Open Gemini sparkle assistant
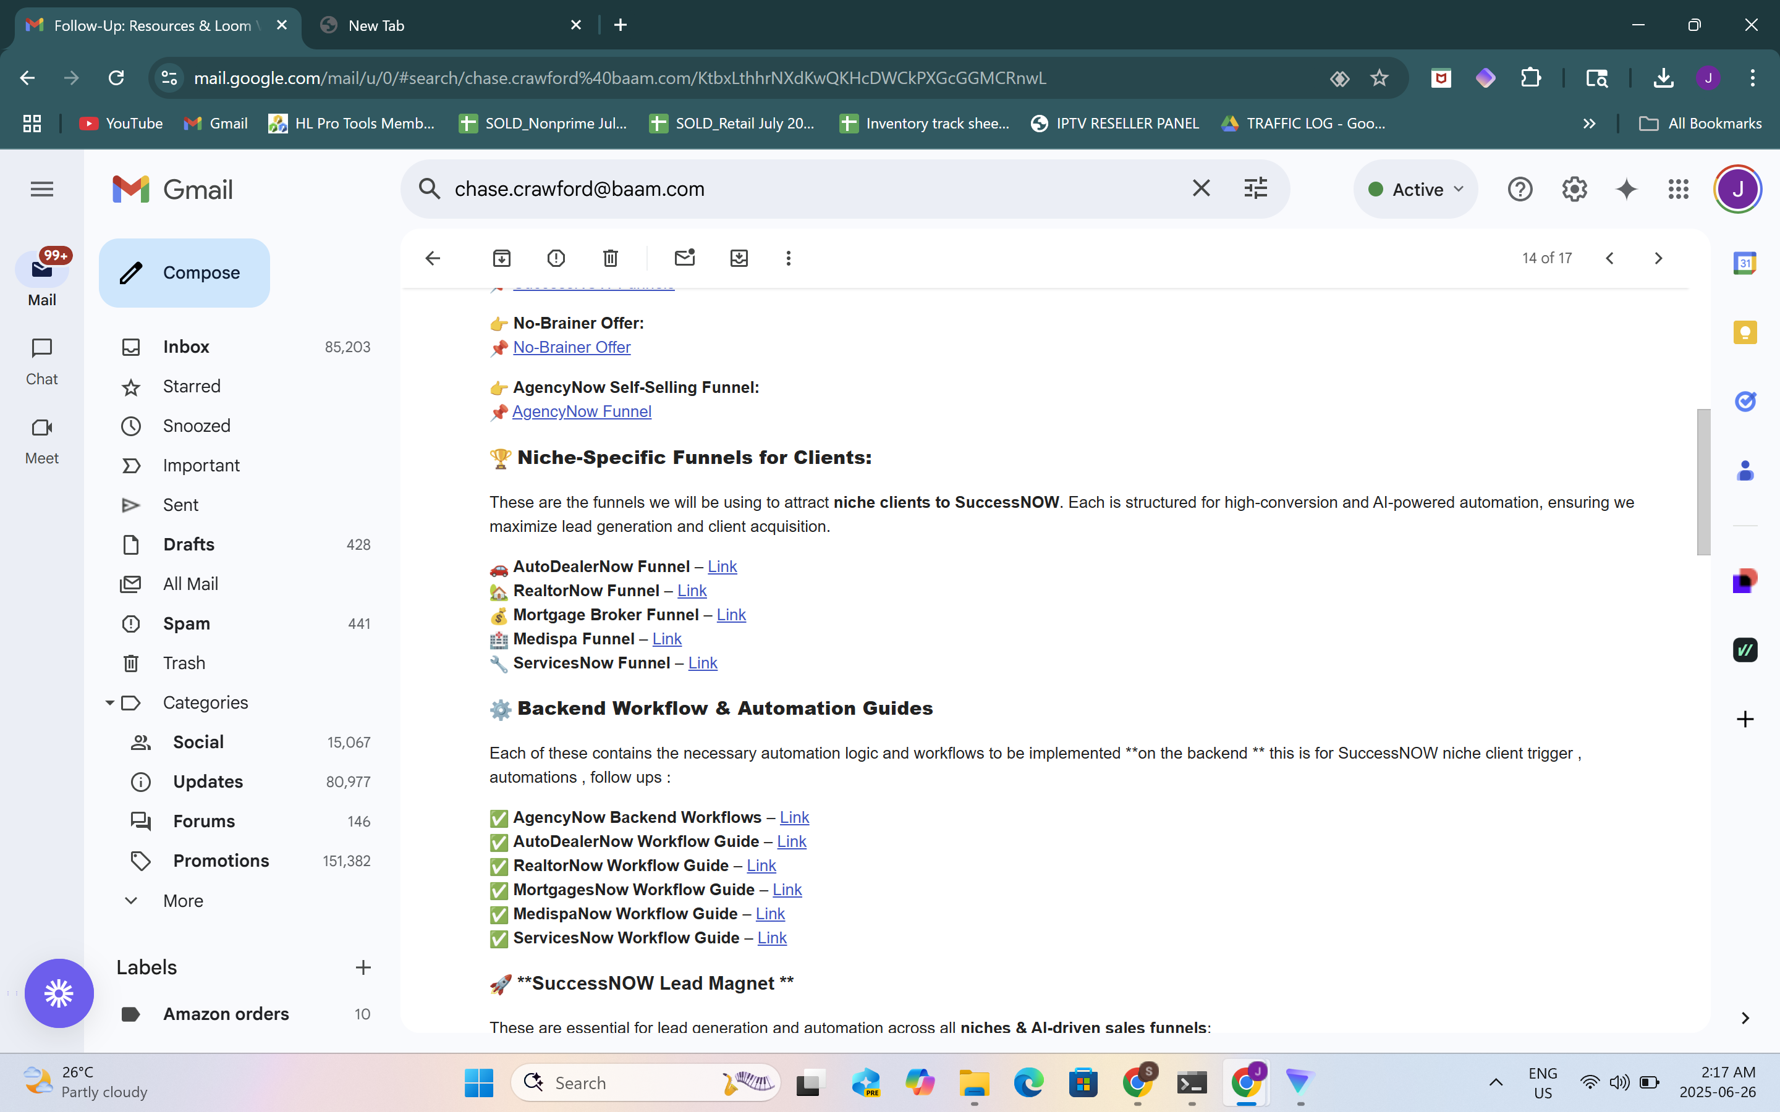This screenshot has height=1112, width=1780. click(1626, 190)
